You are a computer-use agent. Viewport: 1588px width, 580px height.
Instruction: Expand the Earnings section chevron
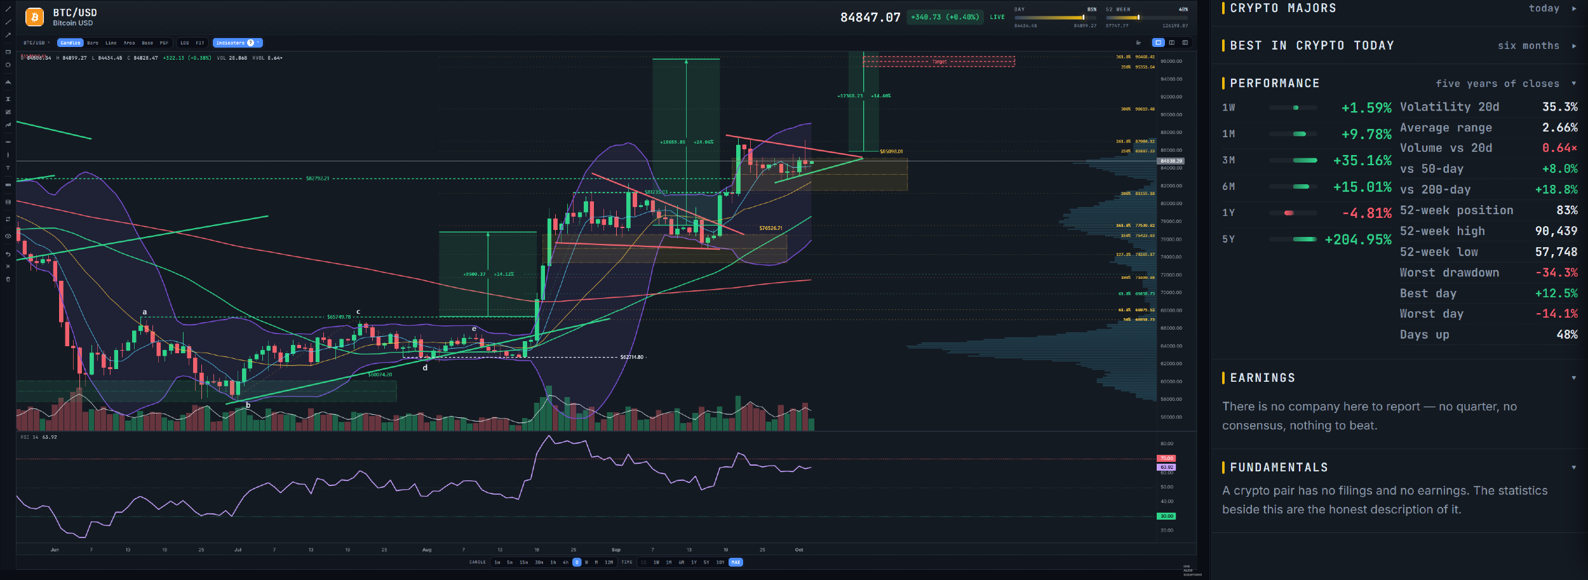coord(1573,378)
